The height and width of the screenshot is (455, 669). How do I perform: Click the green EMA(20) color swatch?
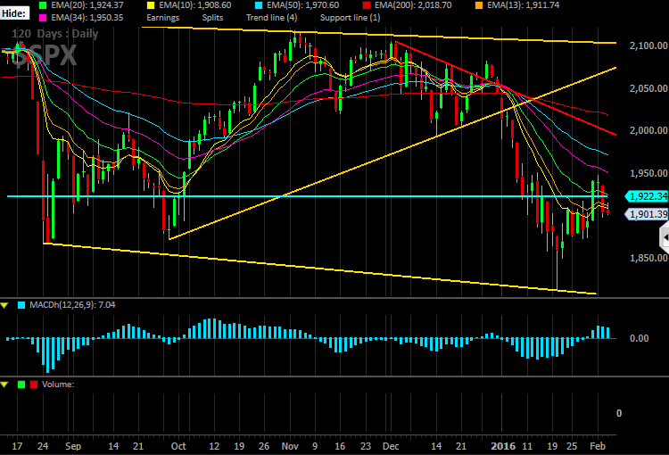[x=43, y=5]
